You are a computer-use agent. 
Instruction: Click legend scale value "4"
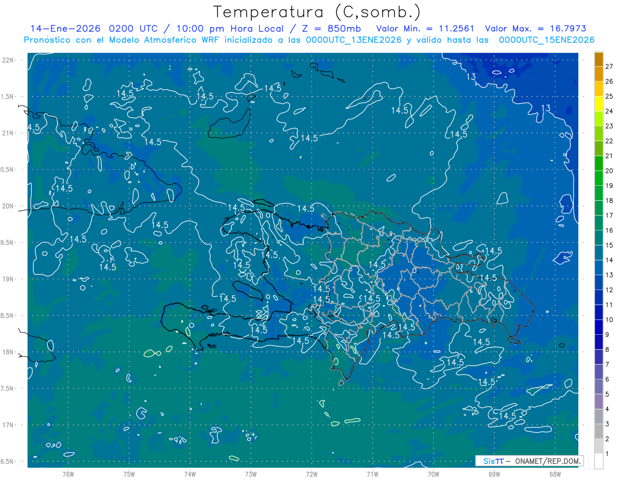coord(607,409)
